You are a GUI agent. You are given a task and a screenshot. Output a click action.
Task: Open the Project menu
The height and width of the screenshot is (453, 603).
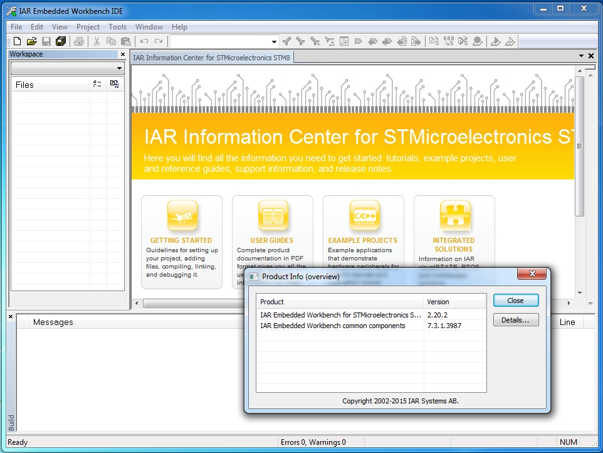click(88, 27)
